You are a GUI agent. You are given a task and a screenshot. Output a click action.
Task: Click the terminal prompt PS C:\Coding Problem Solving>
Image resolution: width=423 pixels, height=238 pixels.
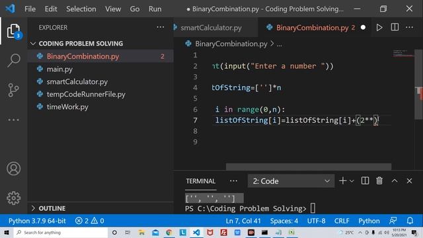click(x=245, y=209)
